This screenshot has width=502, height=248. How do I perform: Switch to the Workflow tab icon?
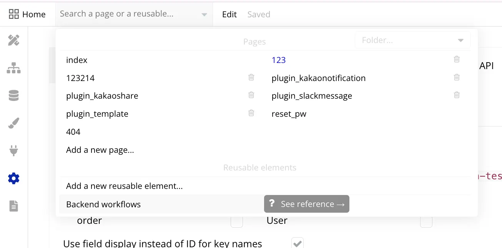(14, 68)
